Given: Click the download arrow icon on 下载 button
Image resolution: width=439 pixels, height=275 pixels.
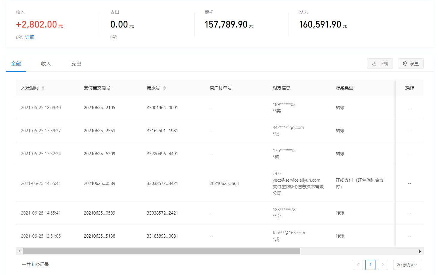Looking at the screenshot, I should point(374,63).
